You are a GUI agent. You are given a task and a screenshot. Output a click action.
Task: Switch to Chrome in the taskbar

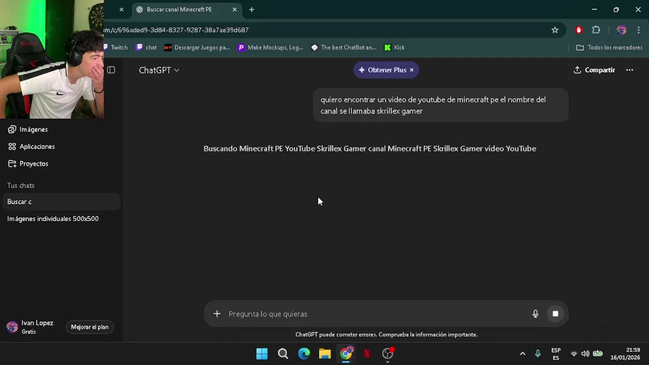coord(346,354)
